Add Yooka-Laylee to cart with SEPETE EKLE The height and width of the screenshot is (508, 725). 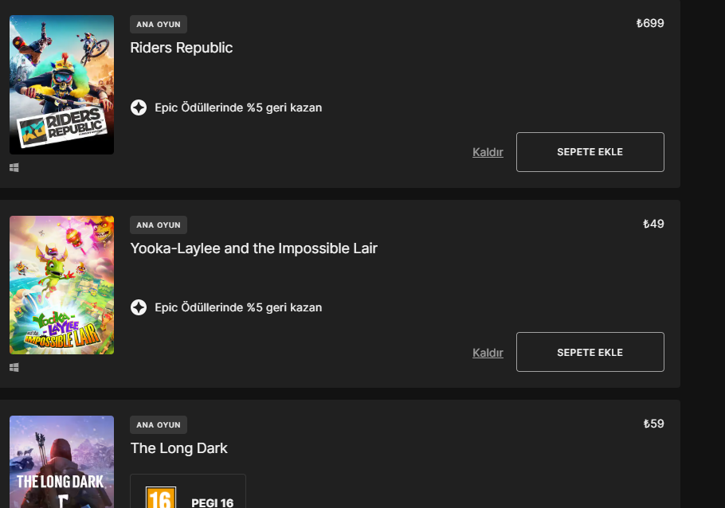[590, 352]
